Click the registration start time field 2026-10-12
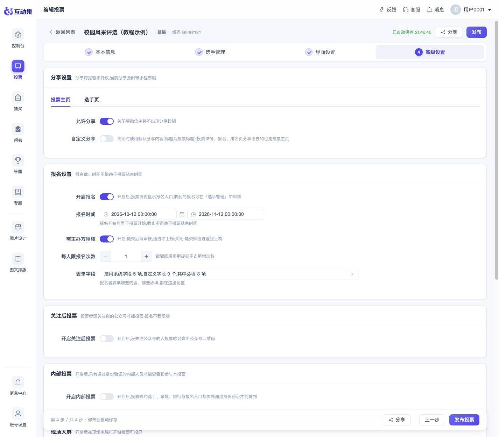Image resolution: width=499 pixels, height=437 pixels. 138,214
